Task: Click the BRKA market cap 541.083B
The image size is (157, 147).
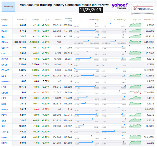Action: tap(149, 42)
